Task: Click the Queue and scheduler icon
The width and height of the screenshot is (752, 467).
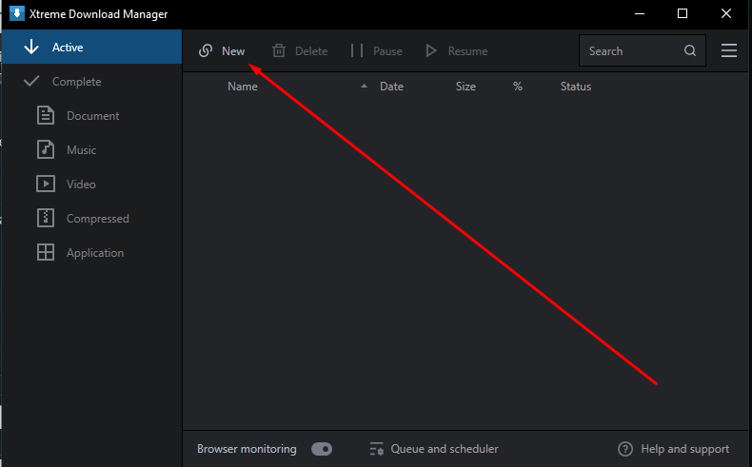Action: pos(377,449)
